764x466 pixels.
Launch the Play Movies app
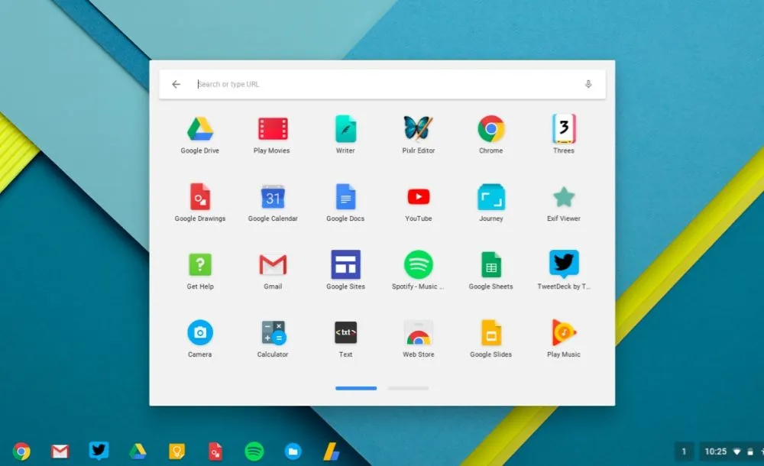[x=273, y=130]
